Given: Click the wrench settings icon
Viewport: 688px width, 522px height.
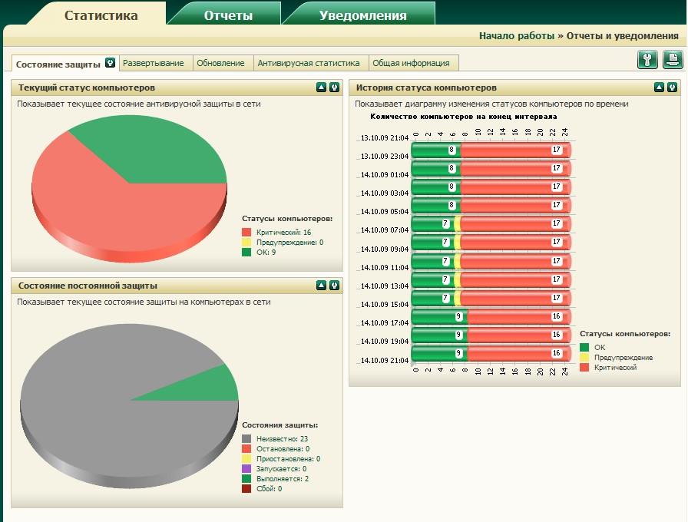Looking at the screenshot, I should pos(647,60).
